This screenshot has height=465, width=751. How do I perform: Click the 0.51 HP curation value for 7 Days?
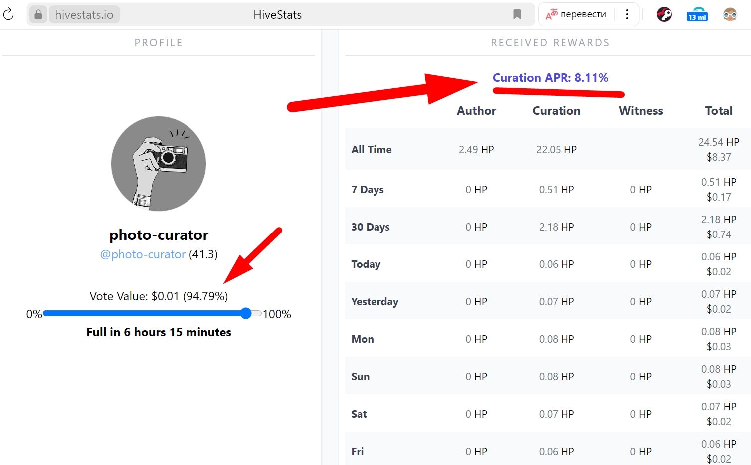click(x=557, y=190)
